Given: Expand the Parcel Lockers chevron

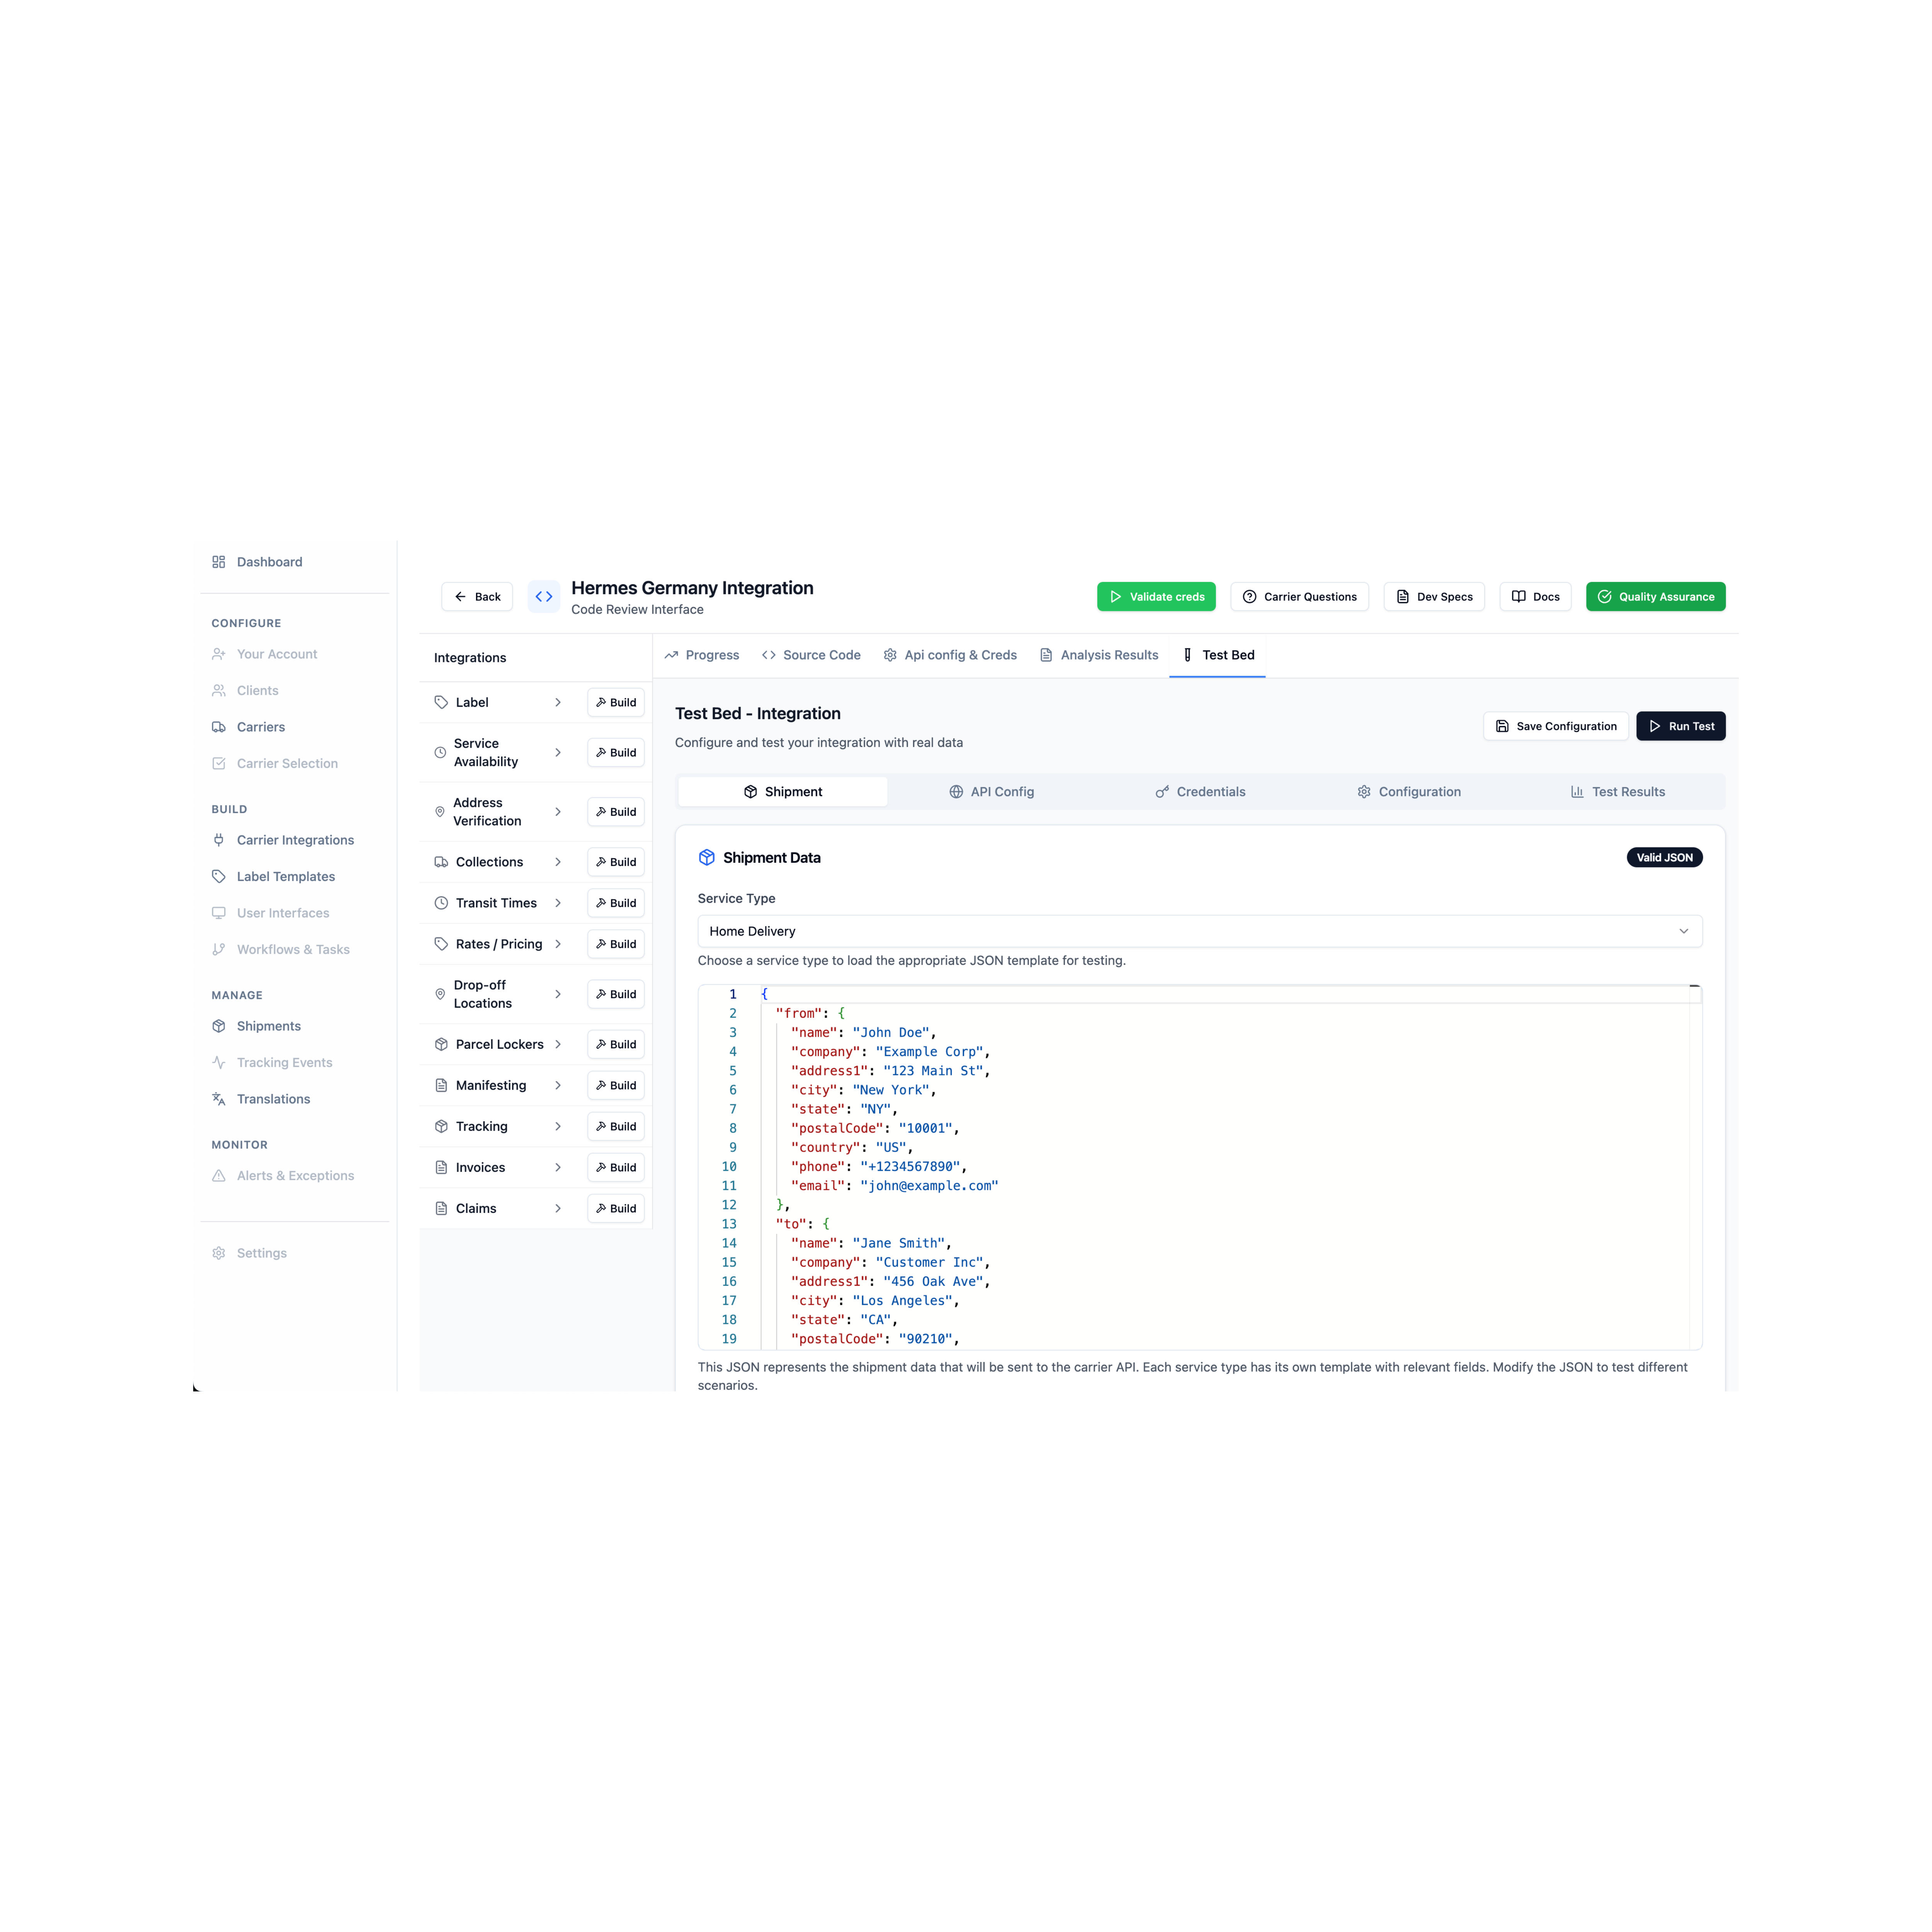Looking at the screenshot, I should (558, 1044).
